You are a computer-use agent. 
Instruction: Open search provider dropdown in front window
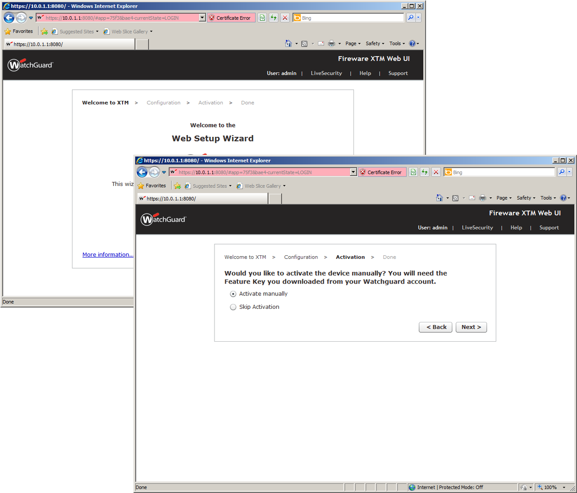point(569,172)
